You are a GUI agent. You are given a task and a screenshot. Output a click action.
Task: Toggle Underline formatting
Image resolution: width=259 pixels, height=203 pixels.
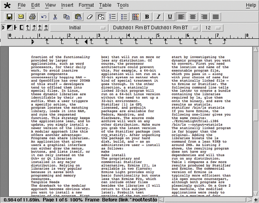click(x=170, y=17)
